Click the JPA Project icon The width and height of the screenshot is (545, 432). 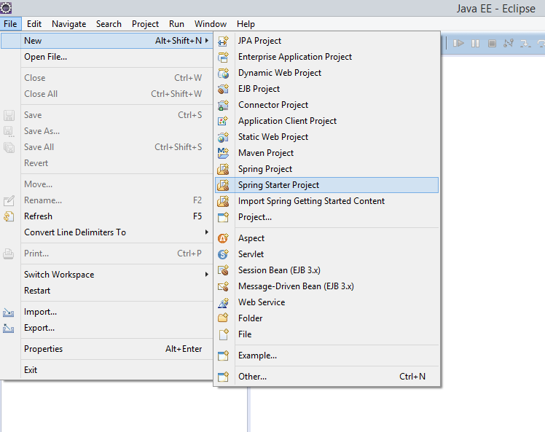223,41
